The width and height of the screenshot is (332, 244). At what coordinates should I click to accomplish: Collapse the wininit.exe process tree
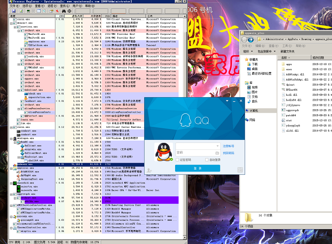pyautogui.click(x=11, y=23)
